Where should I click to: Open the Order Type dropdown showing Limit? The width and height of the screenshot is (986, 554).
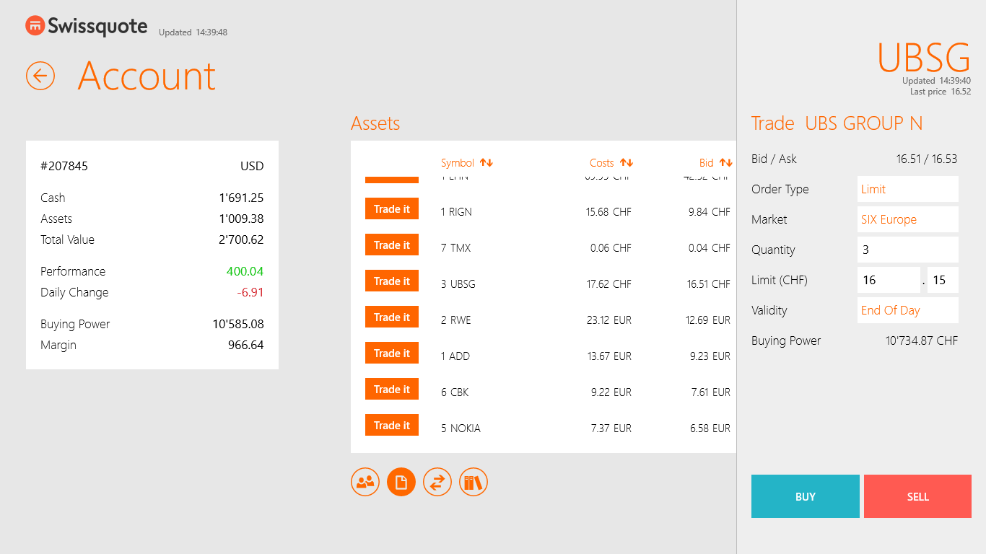point(907,189)
